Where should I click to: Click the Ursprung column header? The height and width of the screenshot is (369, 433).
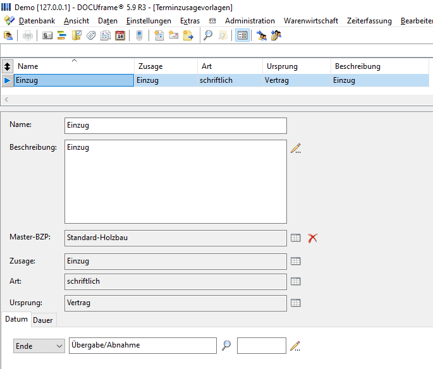point(297,66)
